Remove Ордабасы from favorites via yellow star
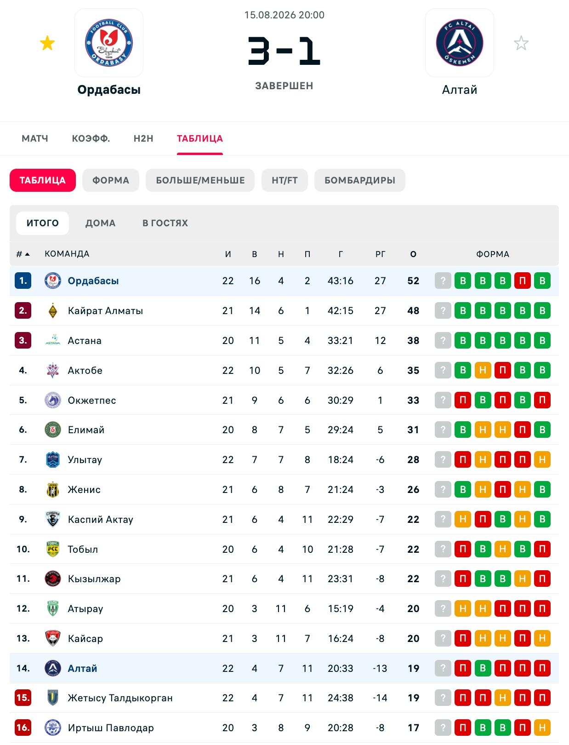 [x=47, y=43]
